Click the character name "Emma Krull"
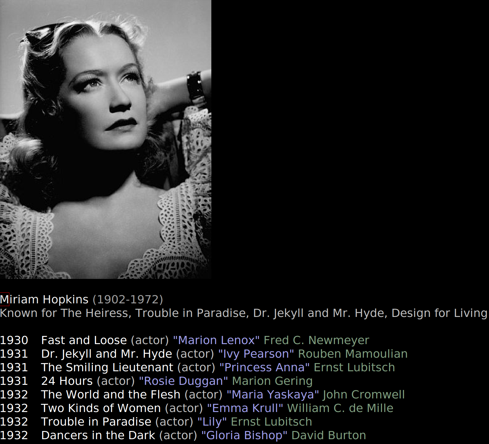Viewport: 489px width, 444px height. click(x=245, y=408)
